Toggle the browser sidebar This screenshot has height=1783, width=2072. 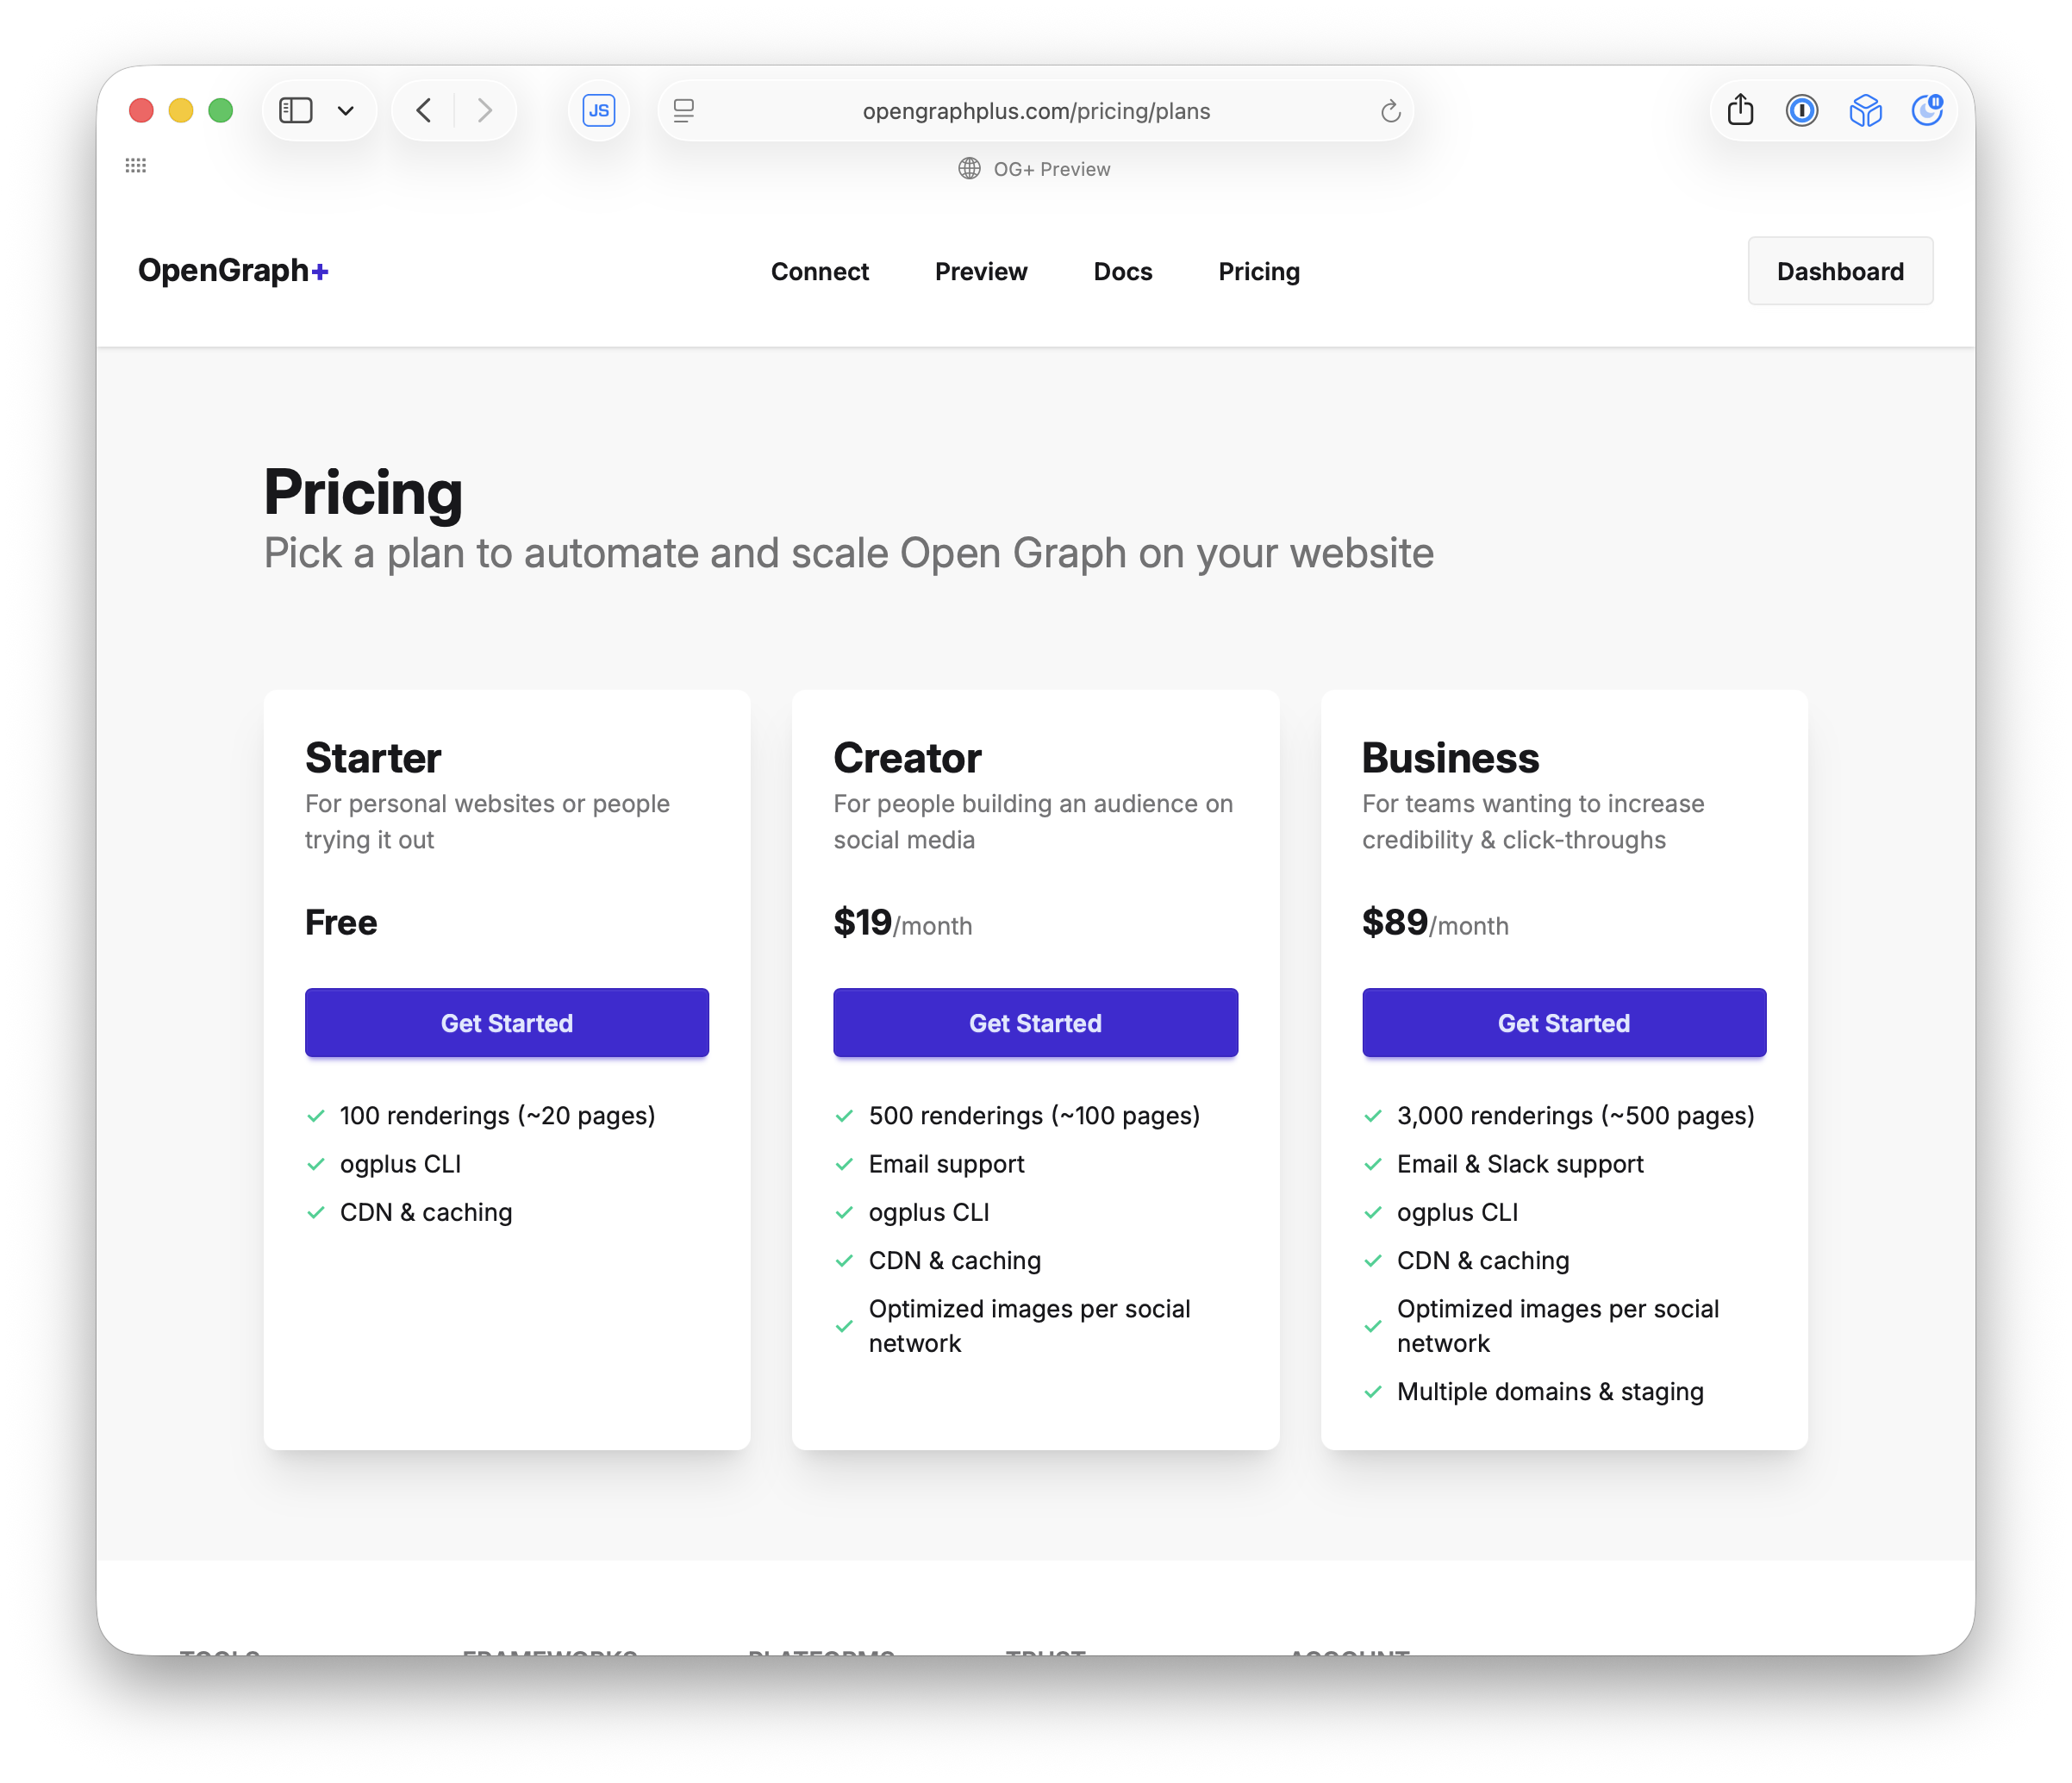295,110
